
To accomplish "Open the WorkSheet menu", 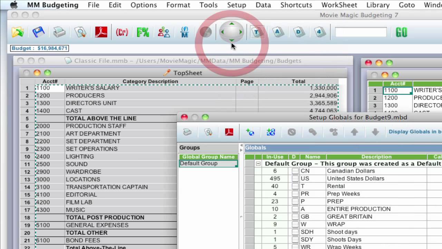I will [x=339, y=5].
